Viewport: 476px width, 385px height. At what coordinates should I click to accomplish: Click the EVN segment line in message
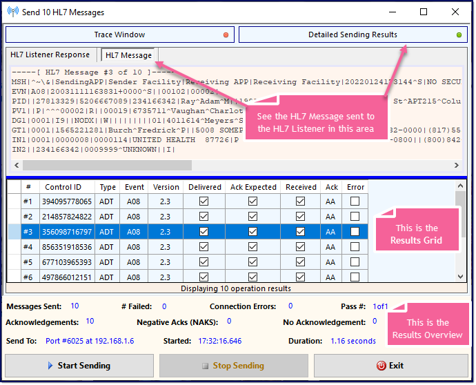coord(115,91)
